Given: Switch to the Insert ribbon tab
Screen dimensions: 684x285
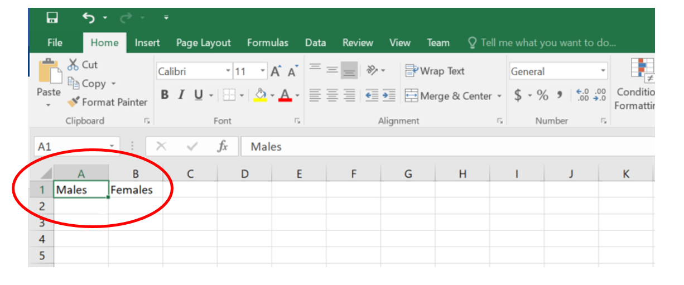Looking at the screenshot, I should (x=147, y=43).
